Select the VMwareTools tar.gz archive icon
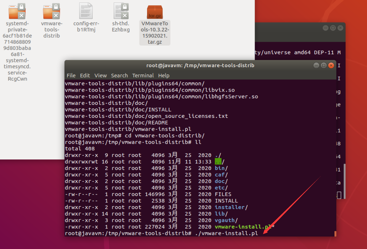 coord(155,12)
